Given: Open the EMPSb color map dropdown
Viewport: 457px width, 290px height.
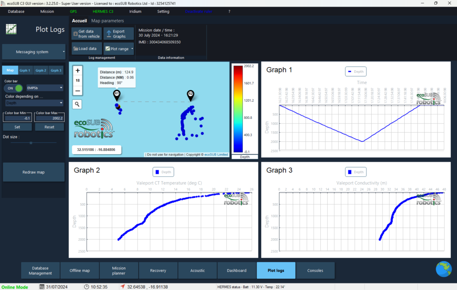Looking at the screenshot, I should 45,88.
